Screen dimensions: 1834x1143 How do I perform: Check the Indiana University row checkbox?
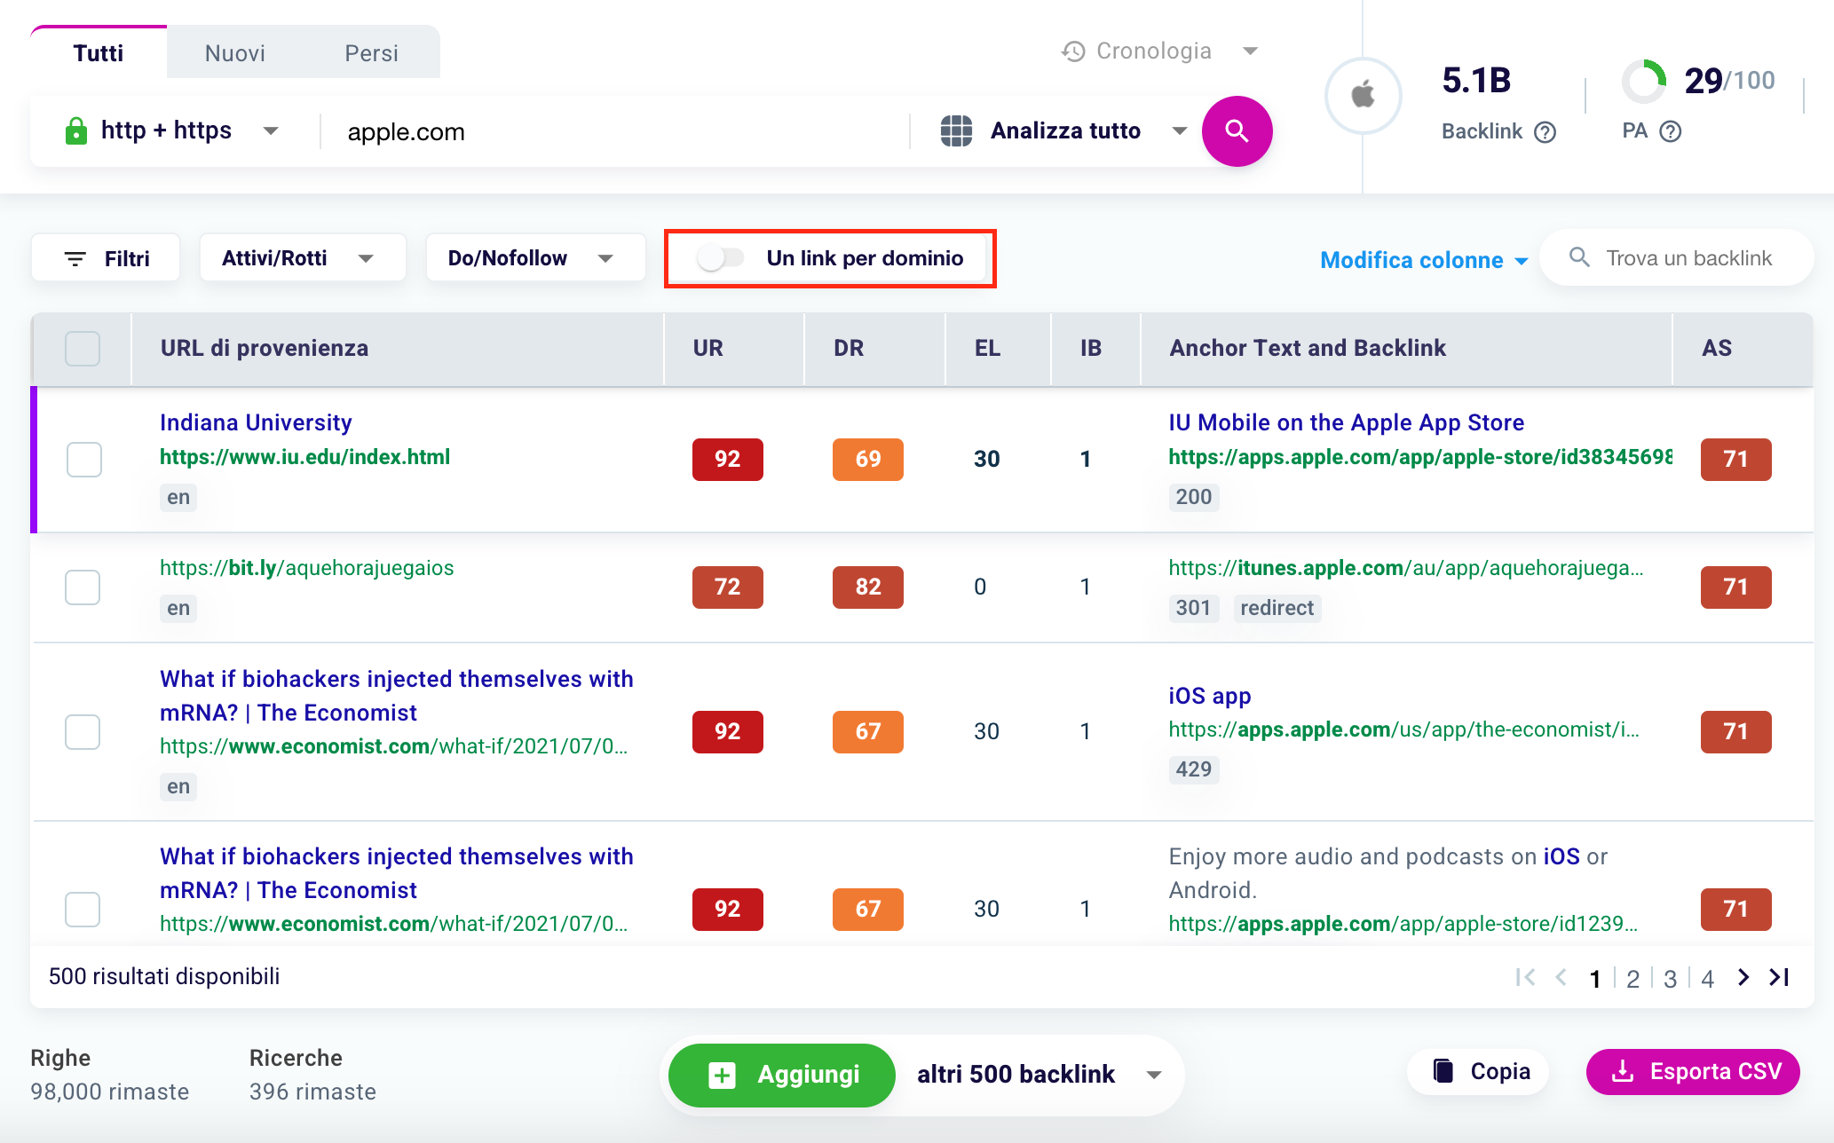click(84, 460)
